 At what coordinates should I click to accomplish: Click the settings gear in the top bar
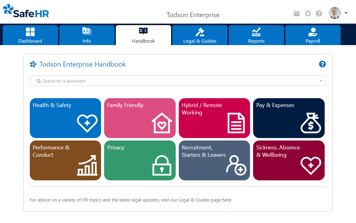click(308, 13)
